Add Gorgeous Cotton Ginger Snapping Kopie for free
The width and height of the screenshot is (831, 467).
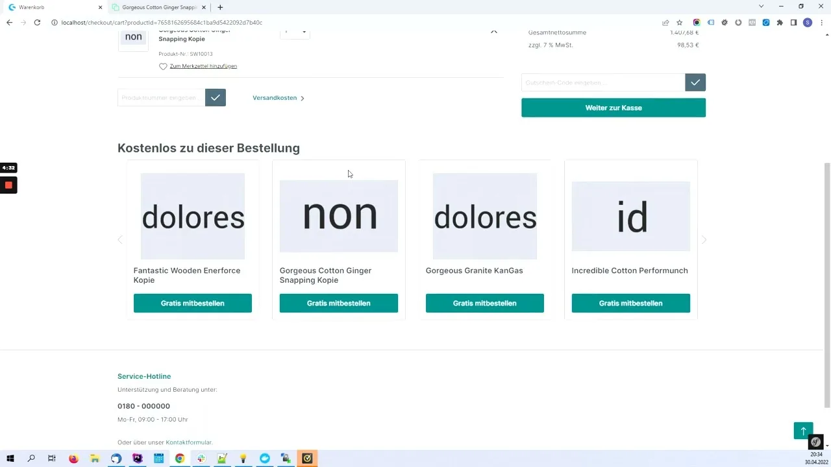point(339,303)
